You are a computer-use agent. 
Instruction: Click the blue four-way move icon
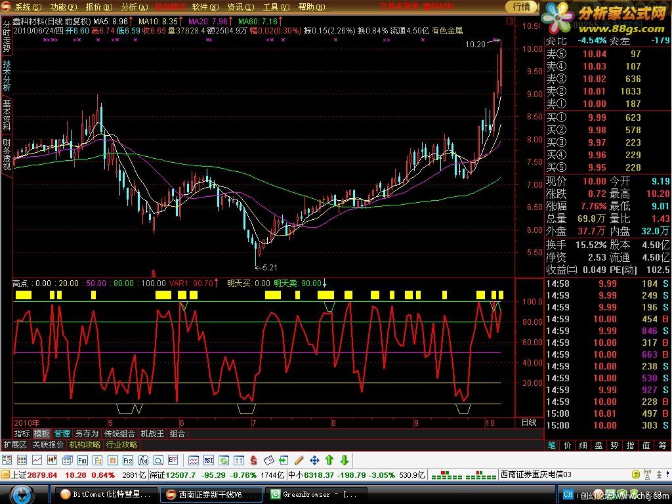[314, 460]
